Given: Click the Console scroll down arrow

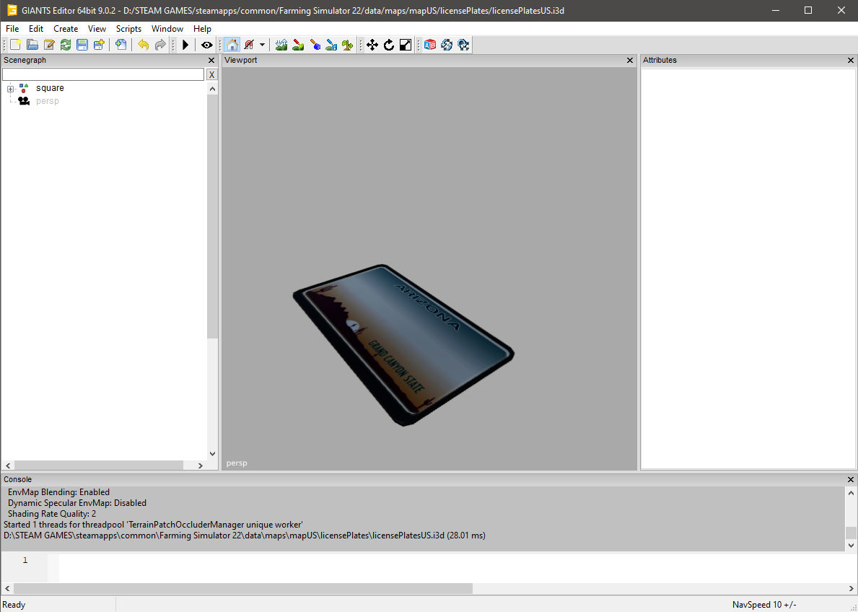Looking at the screenshot, I should coord(851,545).
